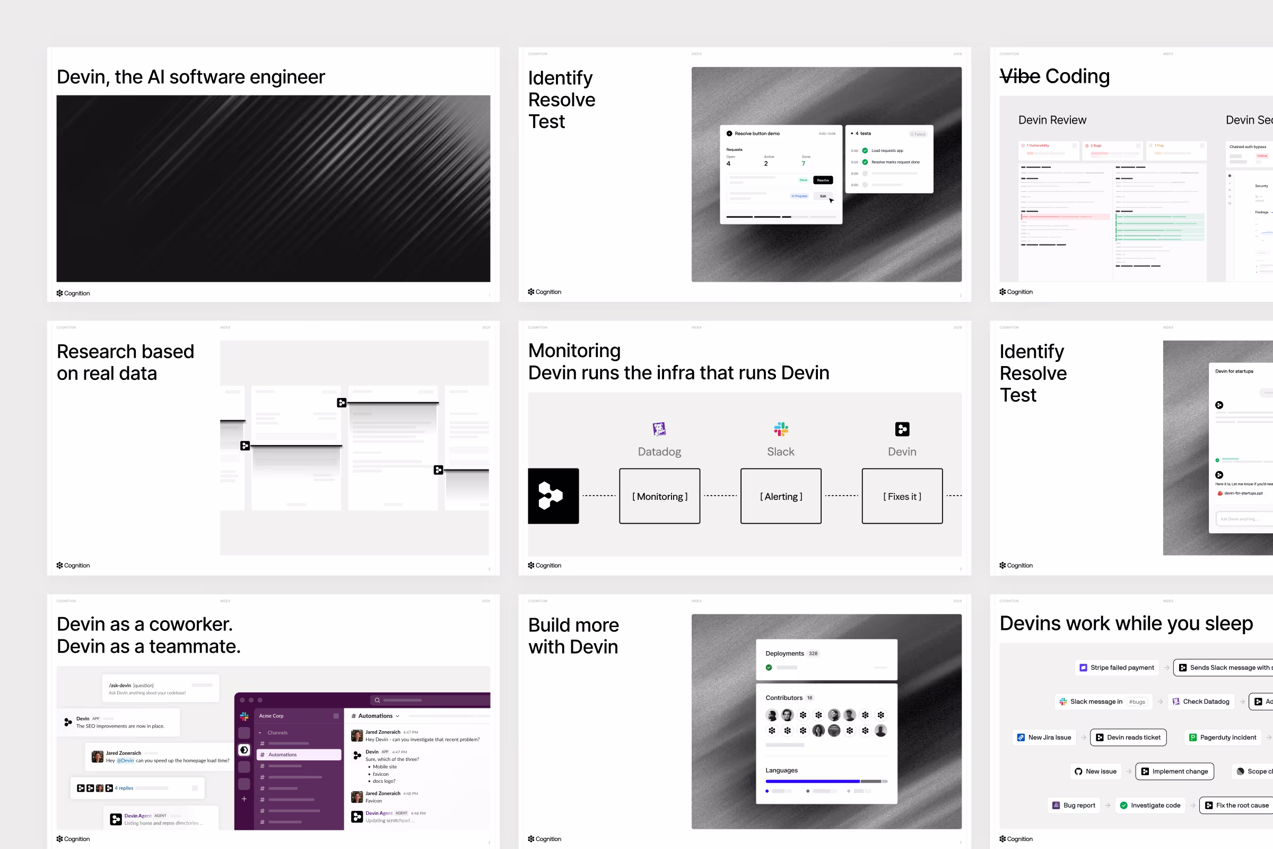Image resolution: width=1273 pixels, height=849 pixels.
Task: Click the docs logo? bullet in Devin's reply
Action: [x=383, y=781]
